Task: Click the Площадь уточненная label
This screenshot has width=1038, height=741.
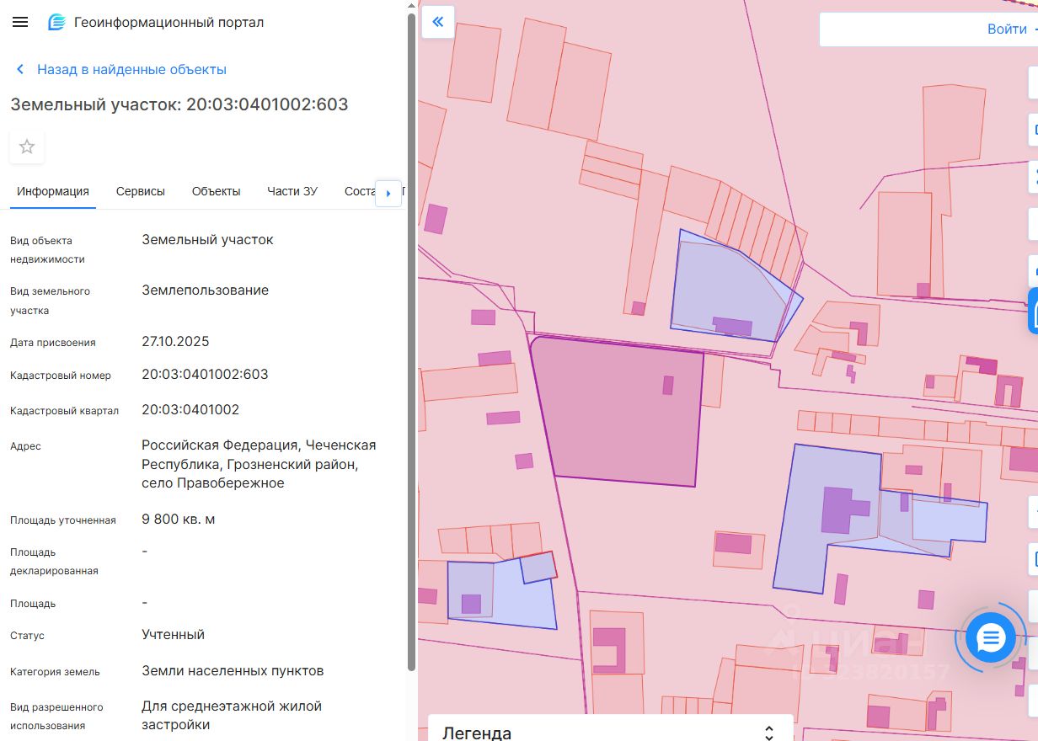Action: pos(63,520)
